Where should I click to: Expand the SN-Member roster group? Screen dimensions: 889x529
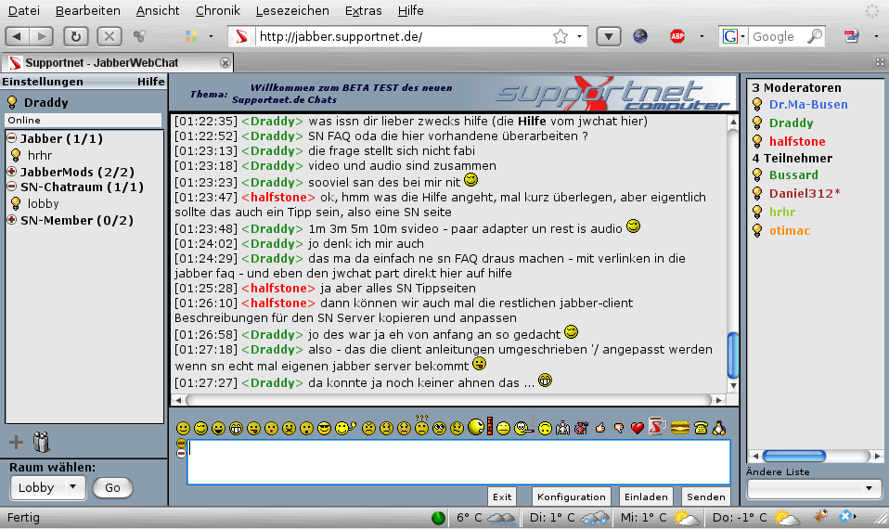11,220
